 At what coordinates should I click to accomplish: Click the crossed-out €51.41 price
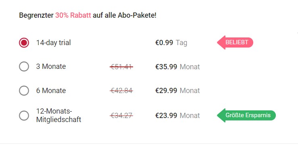121,66
